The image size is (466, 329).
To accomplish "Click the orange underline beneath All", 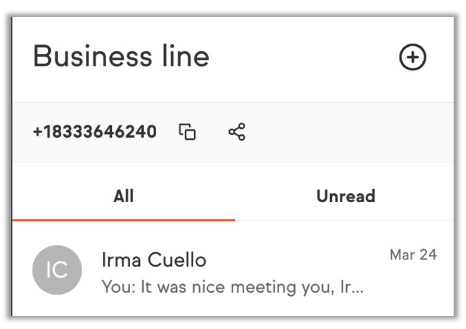I will tap(123, 220).
